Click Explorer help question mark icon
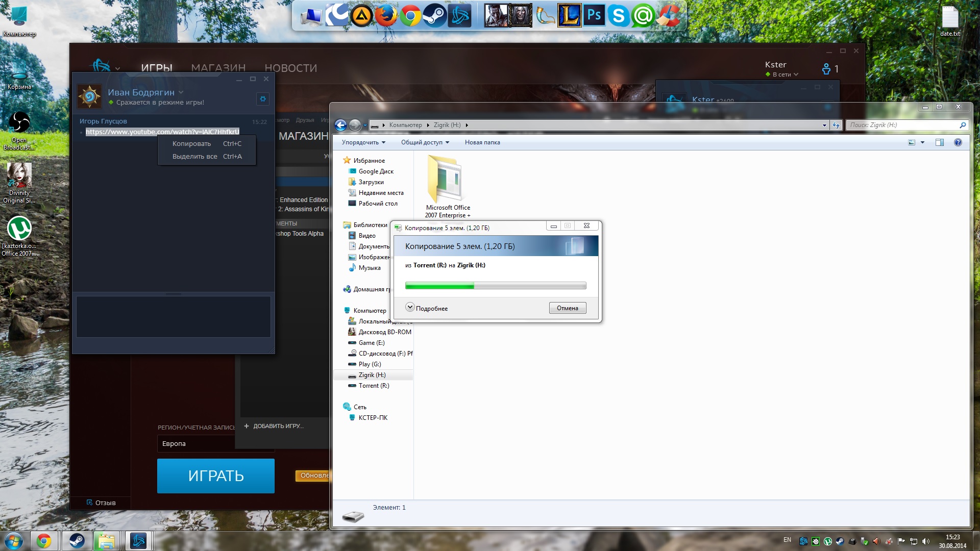The height and width of the screenshot is (551, 980). pyautogui.click(x=958, y=142)
